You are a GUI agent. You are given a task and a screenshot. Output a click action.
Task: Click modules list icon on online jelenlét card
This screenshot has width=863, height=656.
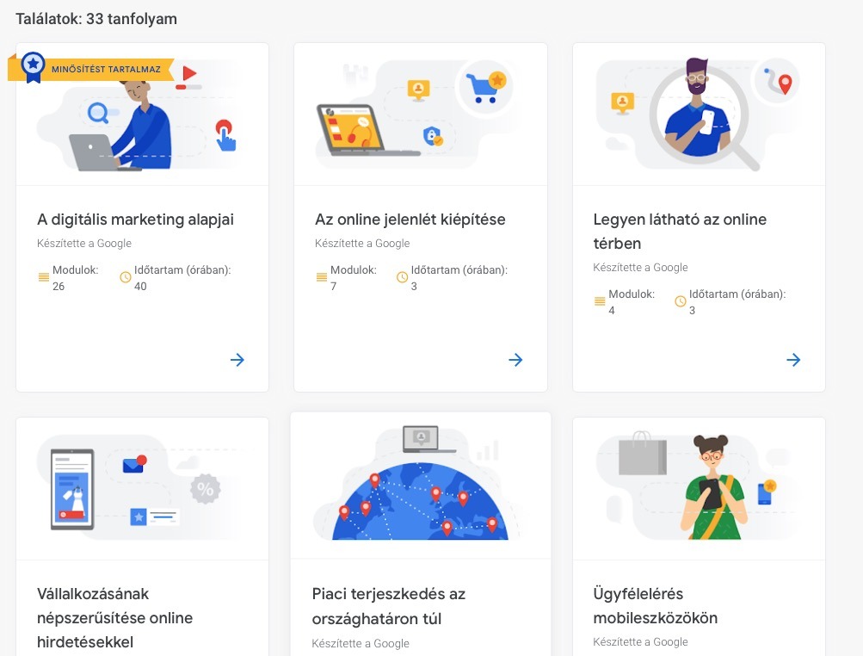pos(322,277)
